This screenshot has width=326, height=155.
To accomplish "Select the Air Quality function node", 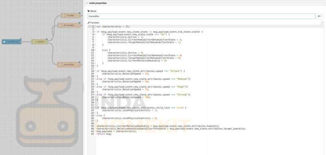I will (x=69, y=25).
